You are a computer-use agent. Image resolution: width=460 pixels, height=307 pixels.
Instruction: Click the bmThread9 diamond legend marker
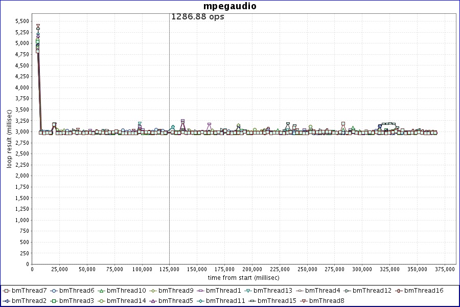point(152,291)
